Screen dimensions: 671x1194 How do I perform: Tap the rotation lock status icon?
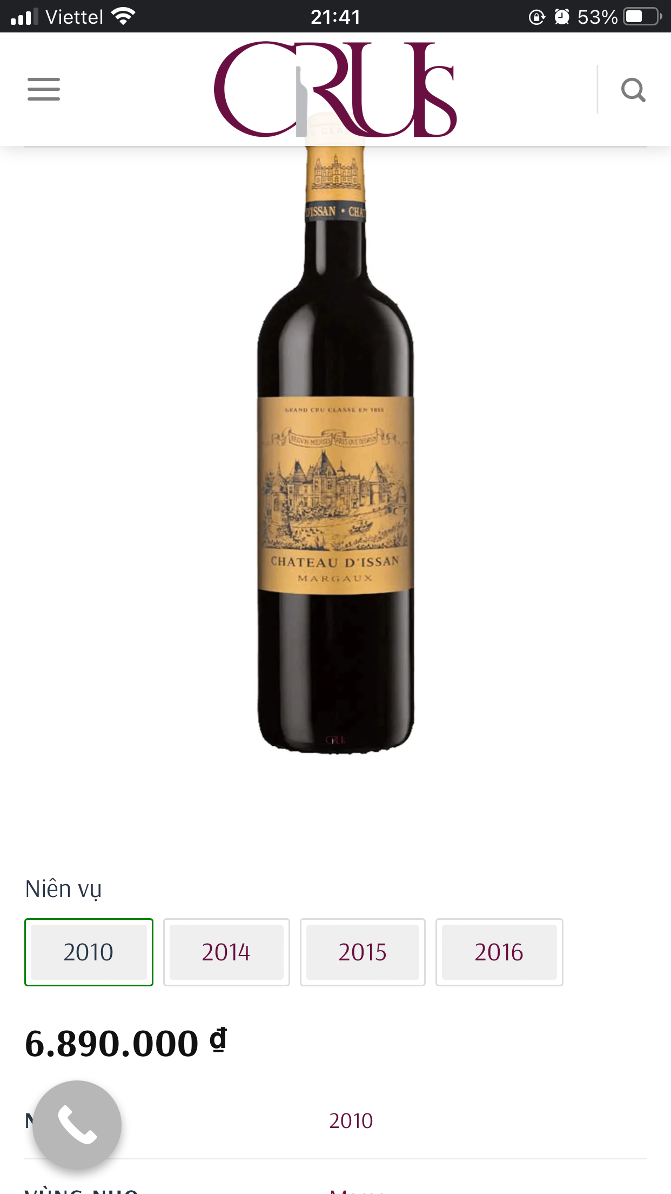coord(536,17)
